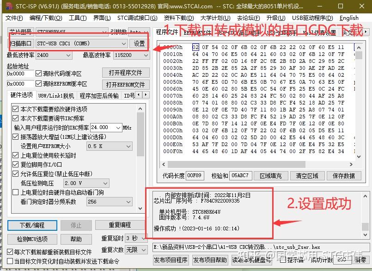Enable the 提示音 prompt sound checkbox
This screenshot has height=271, width=372.
pos(281,260)
